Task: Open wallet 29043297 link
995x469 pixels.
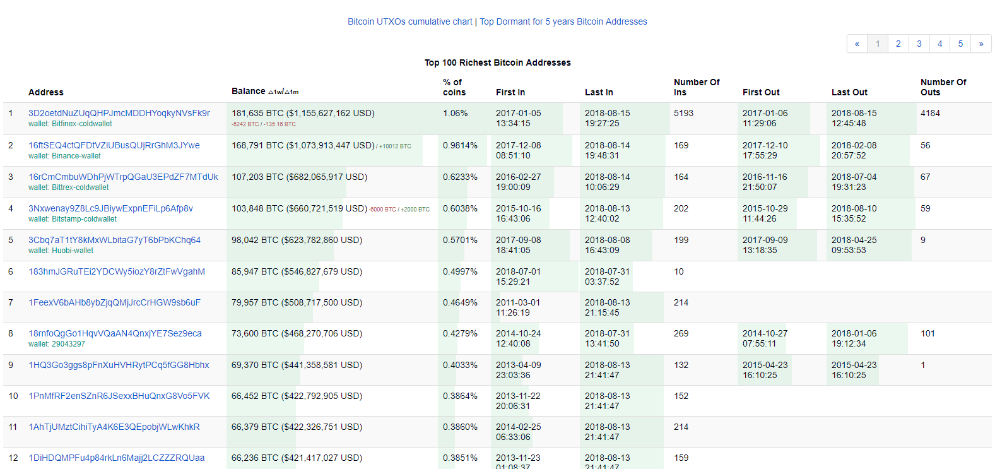Action: (68, 344)
